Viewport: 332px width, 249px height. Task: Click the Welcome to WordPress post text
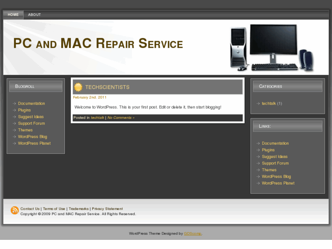pos(148,107)
